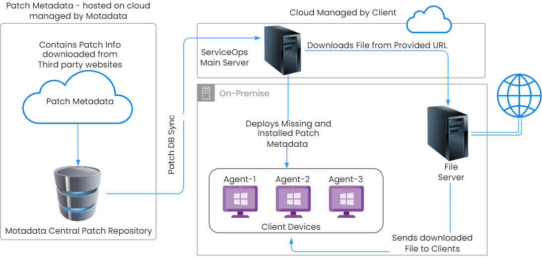Select the On-Premise server badge icon

coord(206,93)
